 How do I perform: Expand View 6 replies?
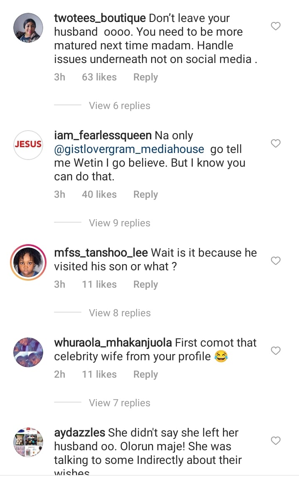coord(120,106)
